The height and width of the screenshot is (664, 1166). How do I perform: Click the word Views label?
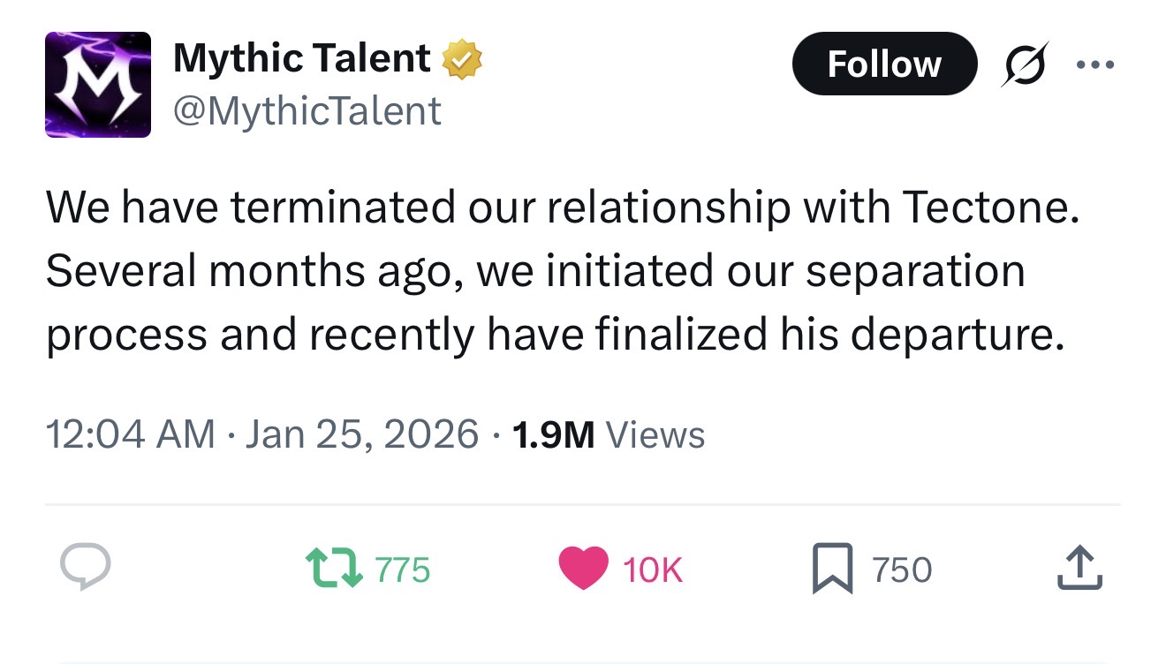pyautogui.click(x=655, y=434)
